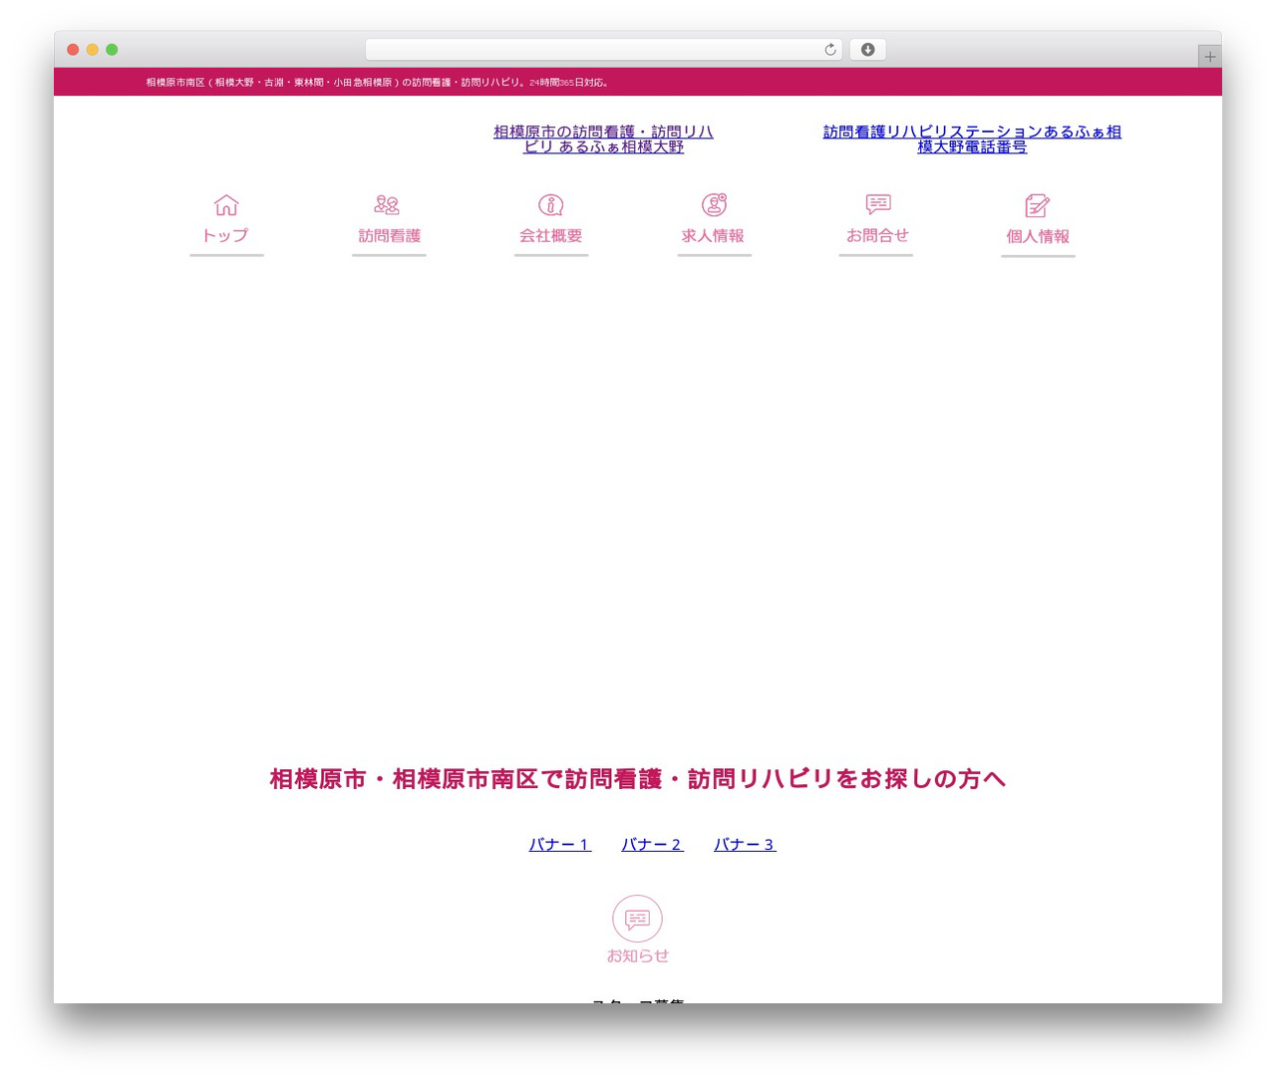Reload the page with the refresh icon
Screen dimensions: 1276x1080
(829, 50)
